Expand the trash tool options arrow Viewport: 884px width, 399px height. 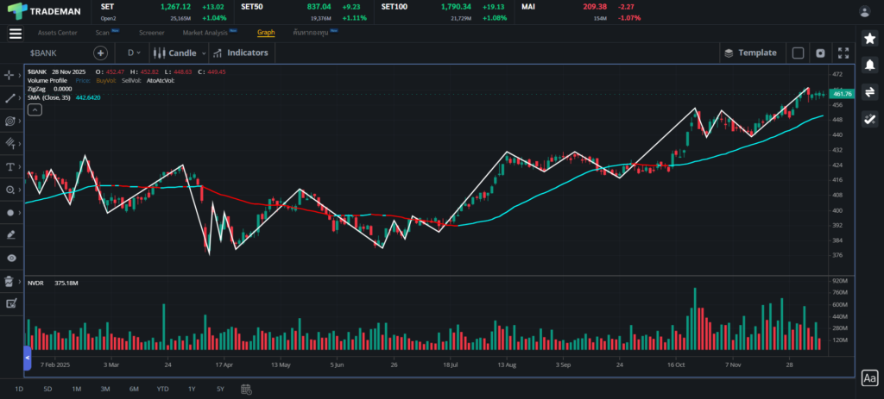point(20,282)
